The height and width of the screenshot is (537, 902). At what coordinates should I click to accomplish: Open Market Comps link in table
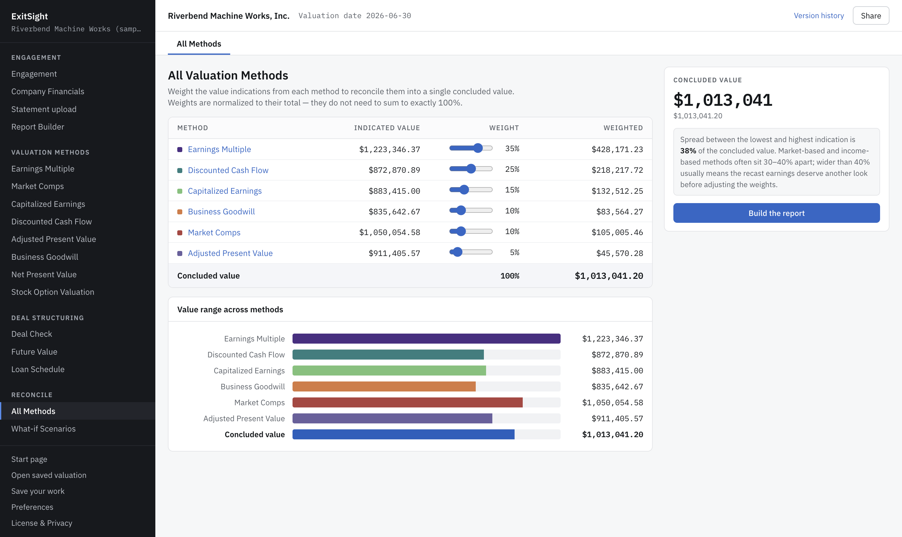[x=214, y=233]
